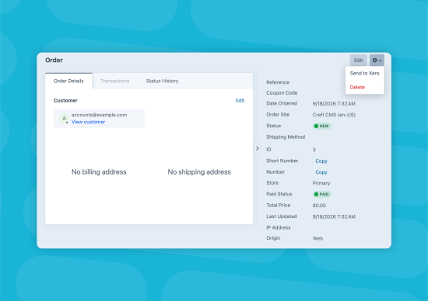This screenshot has width=428, height=301.
Task: Select Delete in the gear menu
Action: (x=357, y=88)
